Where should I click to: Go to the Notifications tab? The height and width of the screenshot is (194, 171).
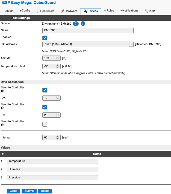tap(129, 11)
